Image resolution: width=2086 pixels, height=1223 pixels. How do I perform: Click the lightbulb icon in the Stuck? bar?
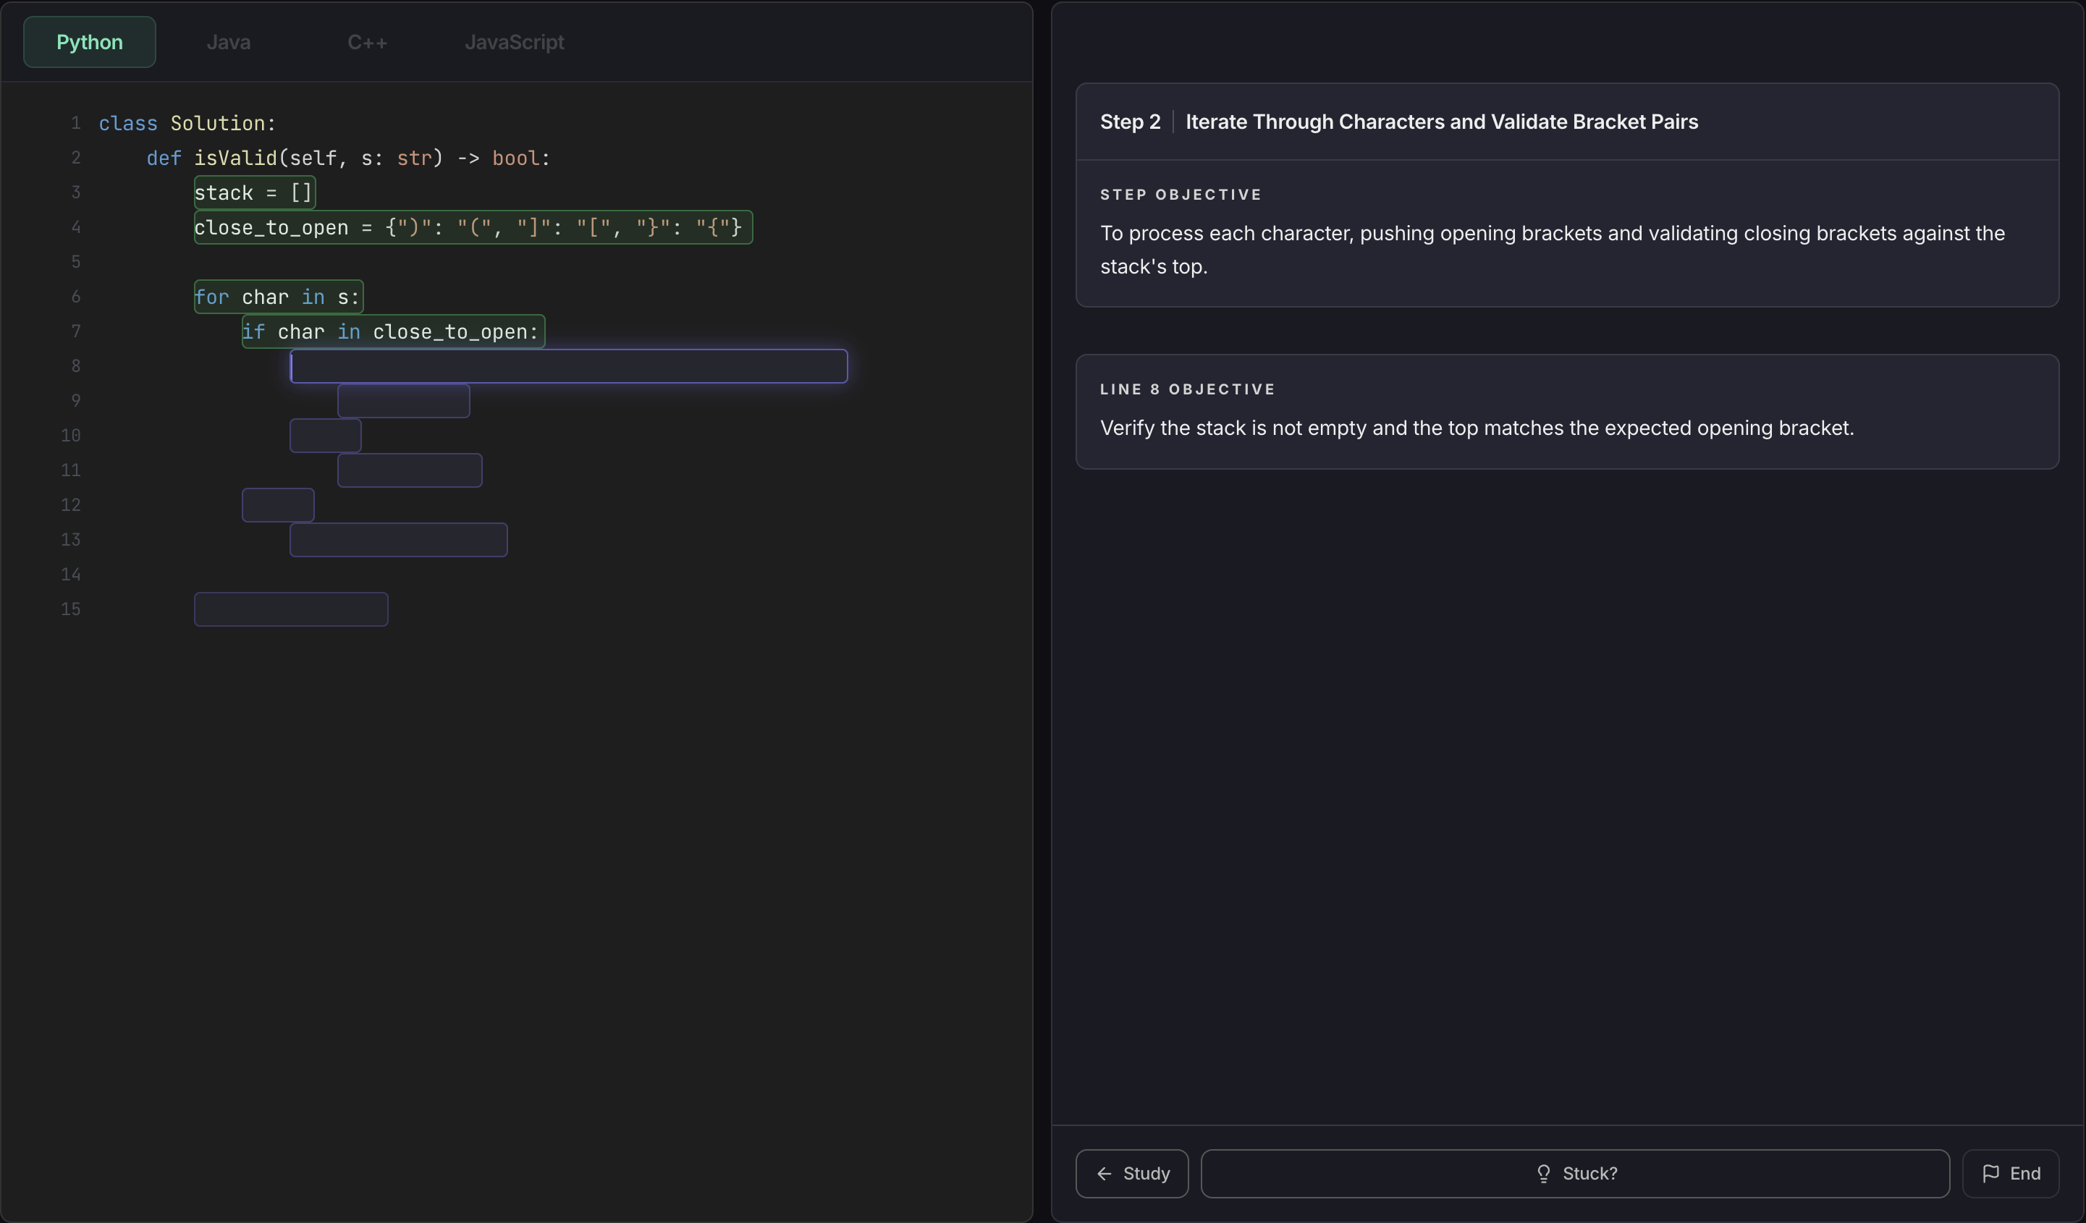[1545, 1173]
